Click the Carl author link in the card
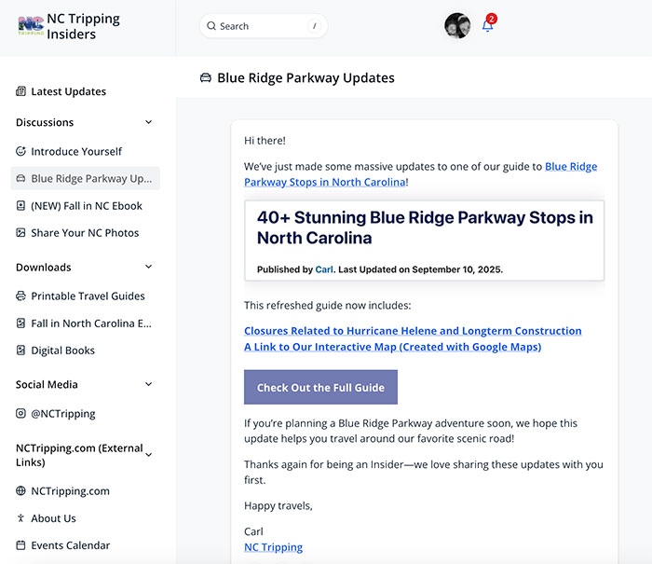This screenshot has width=652, height=564. click(x=324, y=269)
